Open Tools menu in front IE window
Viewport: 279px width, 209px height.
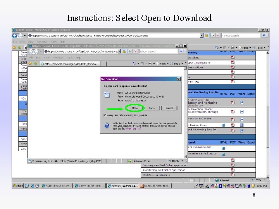click(69, 58)
